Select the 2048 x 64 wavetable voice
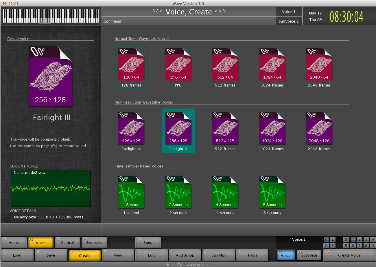Viewport: 376px width, 267px height. click(x=319, y=67)
